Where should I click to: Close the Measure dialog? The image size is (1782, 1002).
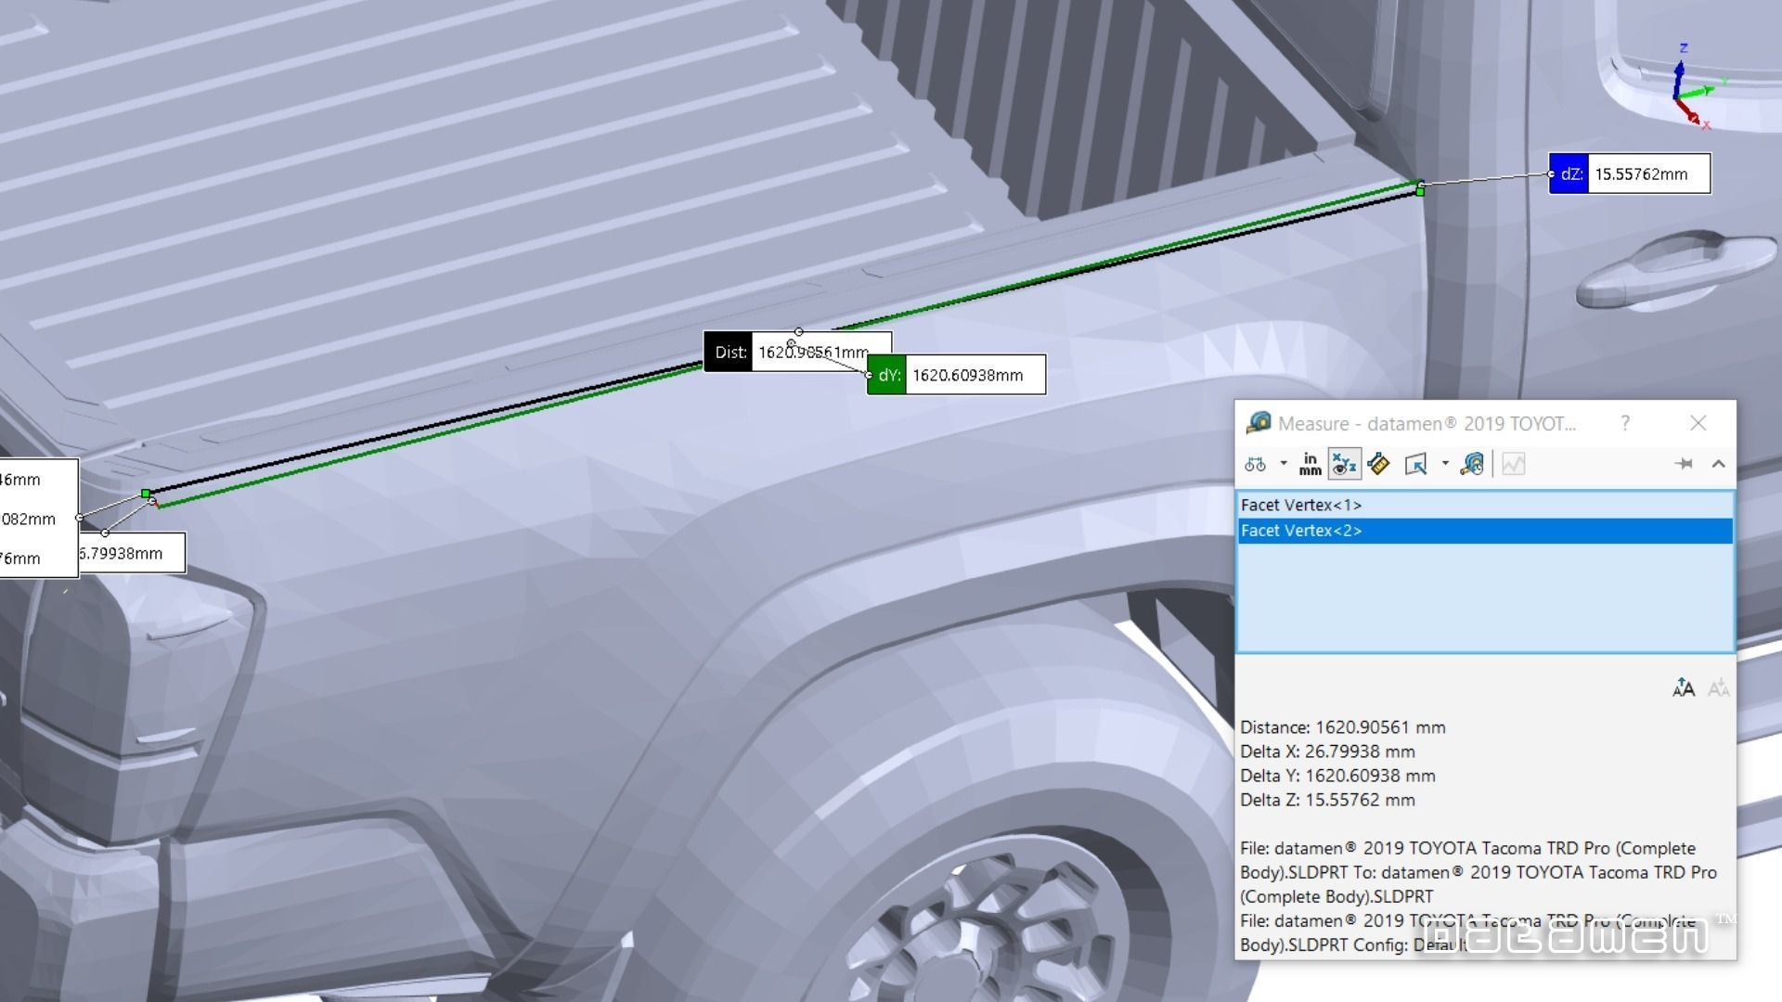click(x=1698, y=423)
